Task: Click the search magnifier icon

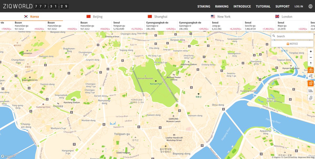Action: 274,36
